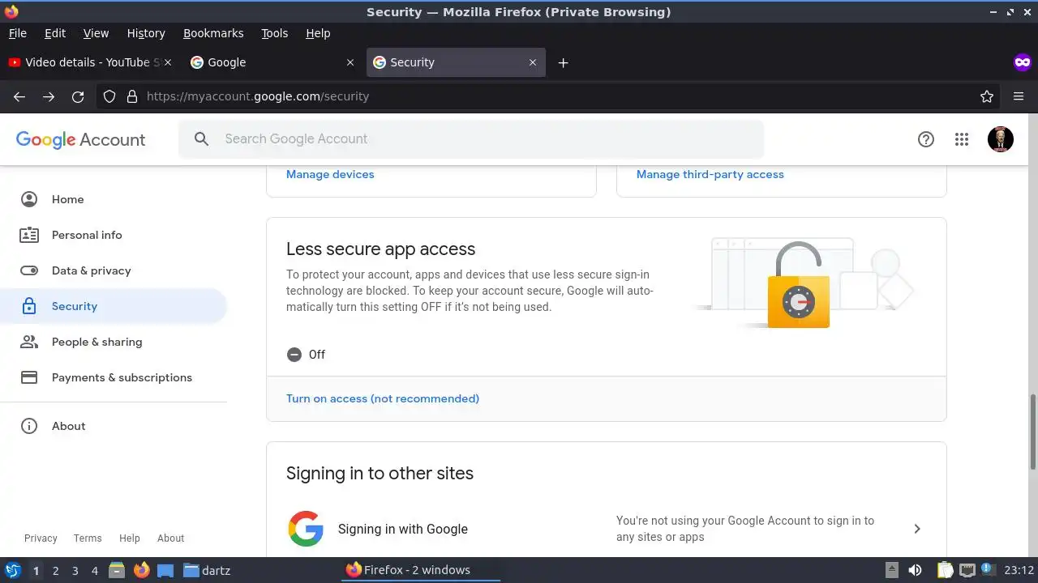Close the YouTube Video details tab
Screen dimensions: 1038x583
(168, 62)
